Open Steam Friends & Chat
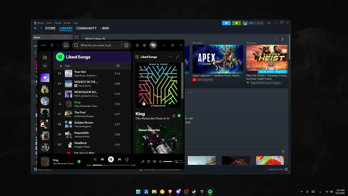348x196 pixels. 278,169
